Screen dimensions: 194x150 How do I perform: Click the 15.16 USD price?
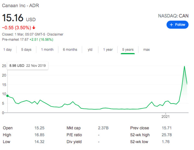19,18
